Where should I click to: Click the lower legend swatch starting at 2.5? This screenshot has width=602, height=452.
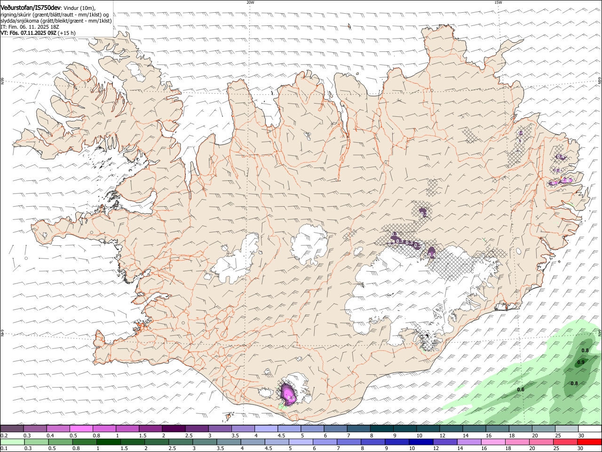click(181, 442)
